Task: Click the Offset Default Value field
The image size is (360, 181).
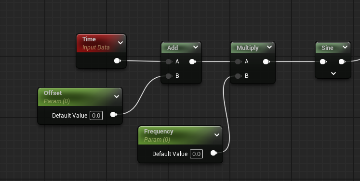Action: pos(96,116)
